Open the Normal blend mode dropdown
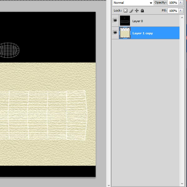 pyautogui.click(x=133, y=3)
